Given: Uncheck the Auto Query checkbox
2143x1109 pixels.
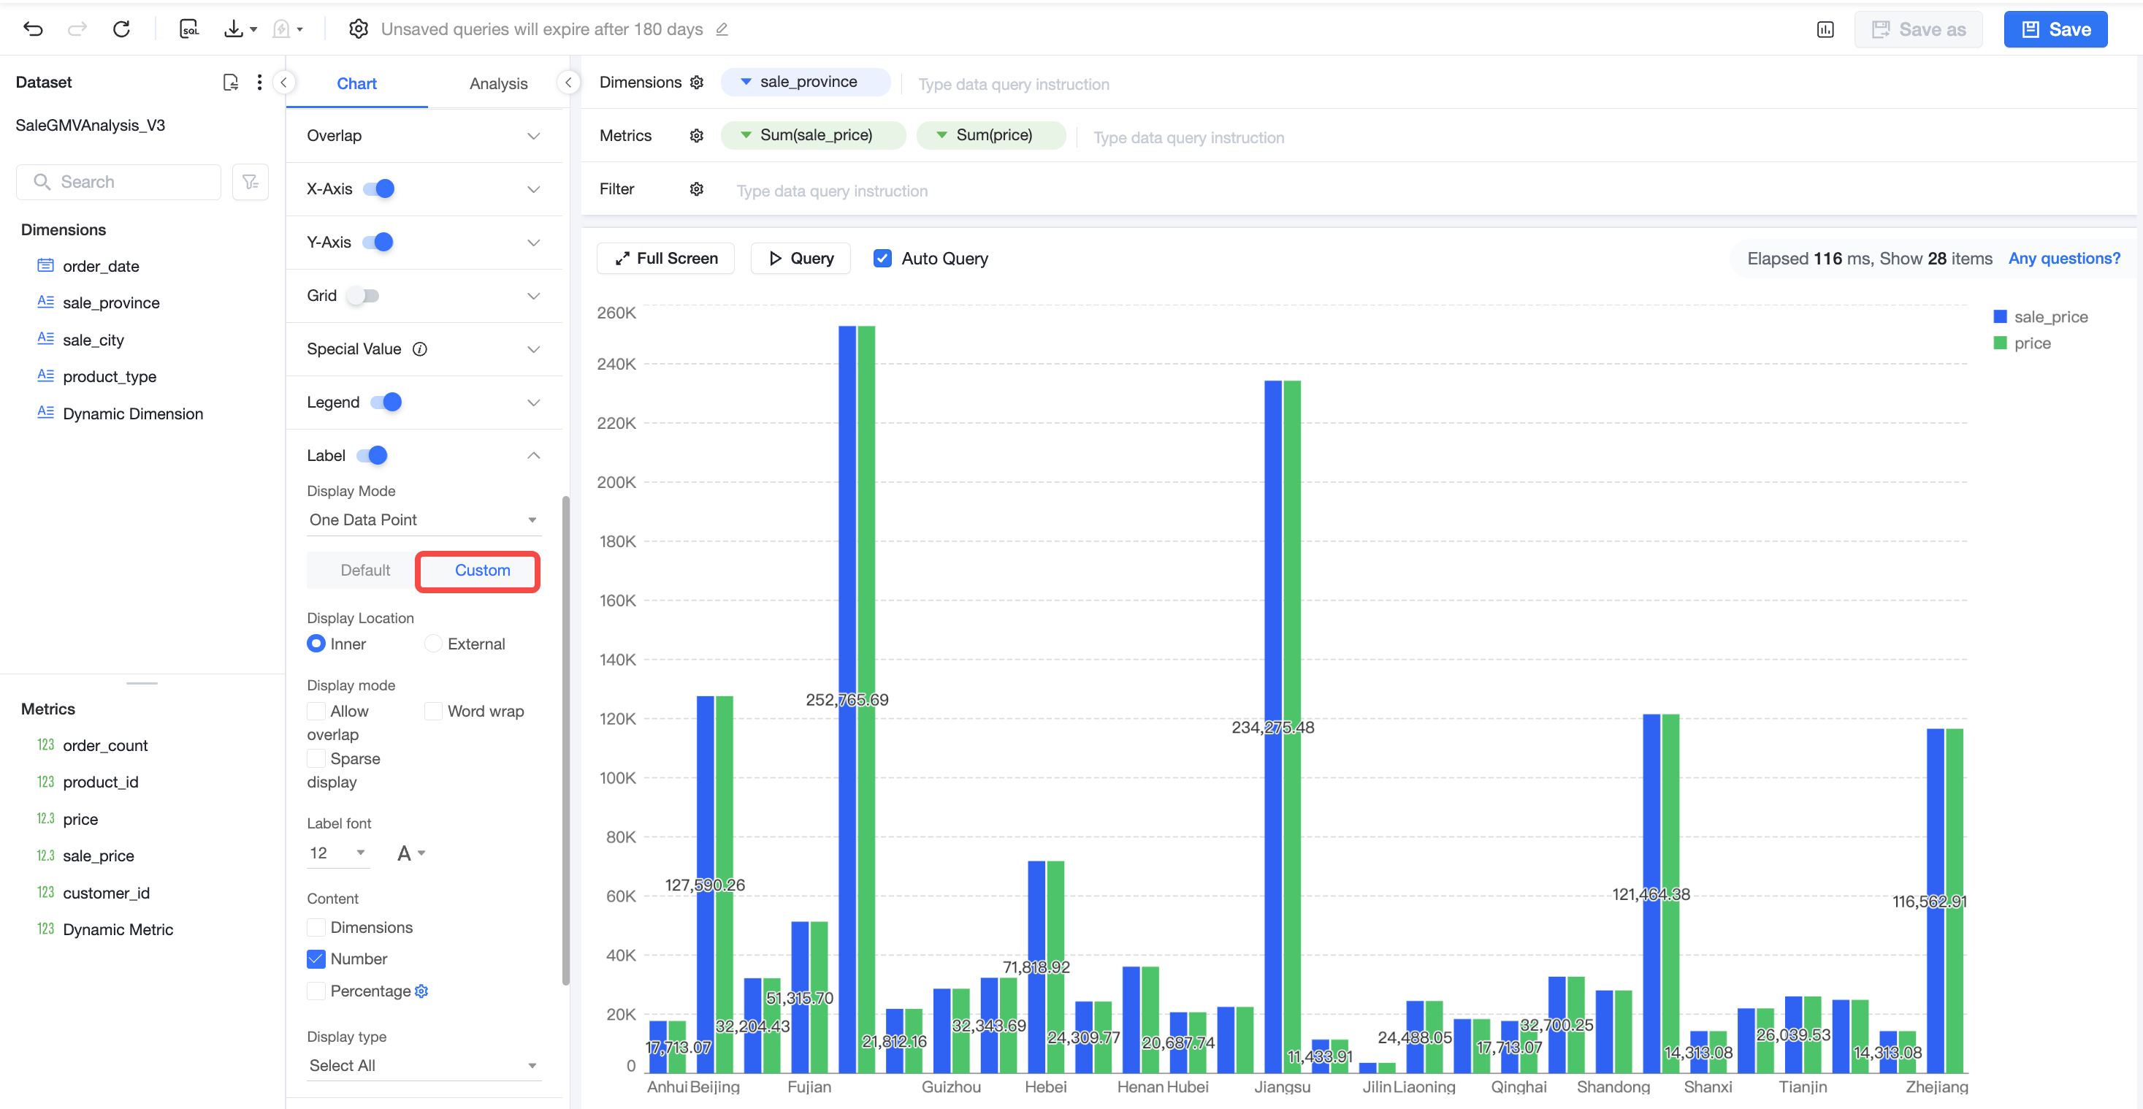Looking at the screenshot, I should point(882,259).
